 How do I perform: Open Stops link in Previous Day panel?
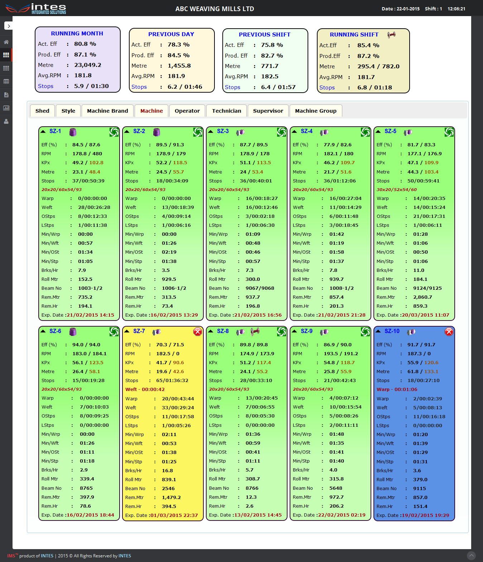tap(139, 87)
